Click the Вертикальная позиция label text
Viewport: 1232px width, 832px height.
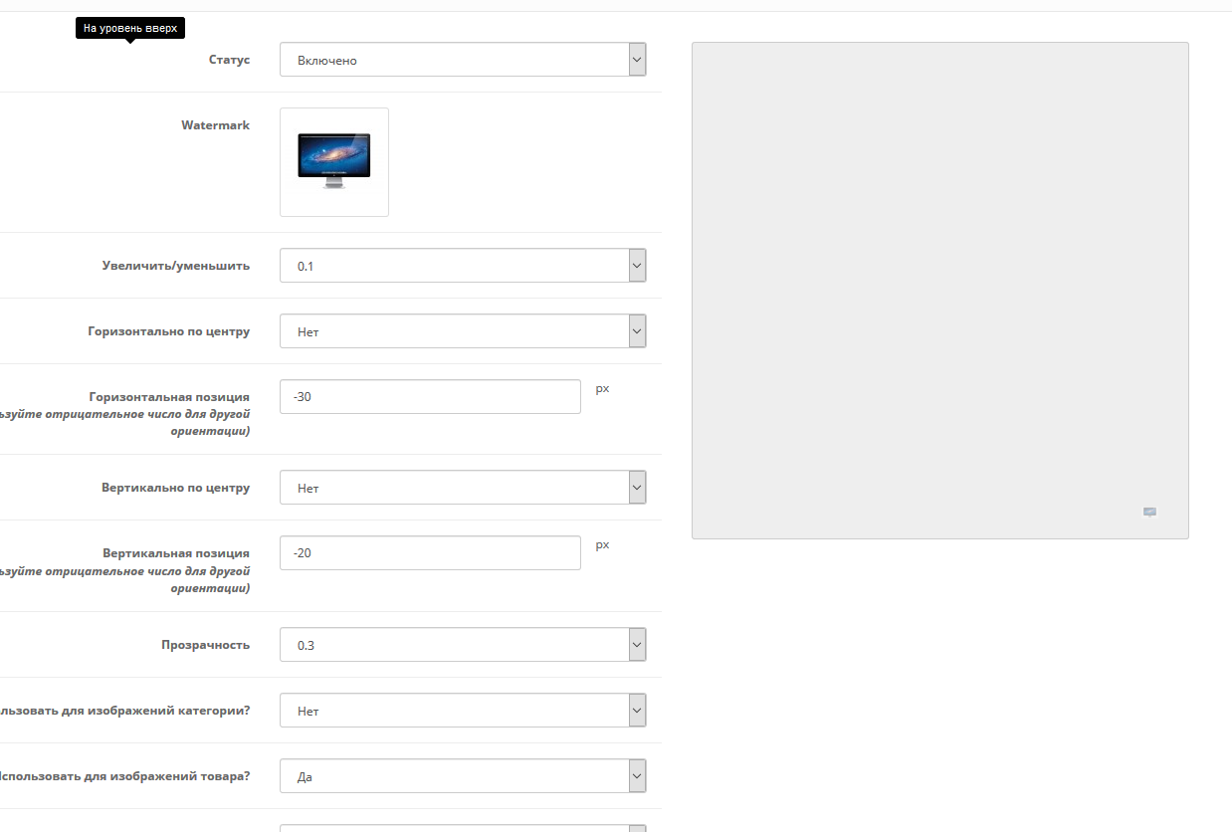pyautogui.click(x=175, y=552)
